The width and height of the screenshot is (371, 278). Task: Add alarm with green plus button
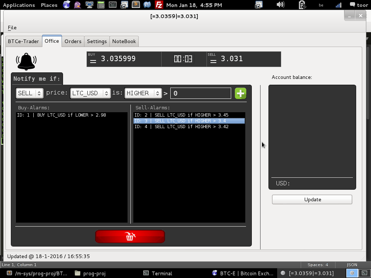click(241, 93)
